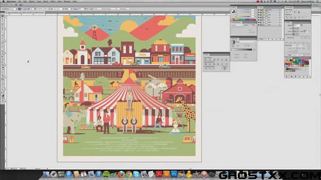Open Arrange Documents dropdown in application bar
The image size is (321, 180).
pyautogui.click(x=21, y=5)
